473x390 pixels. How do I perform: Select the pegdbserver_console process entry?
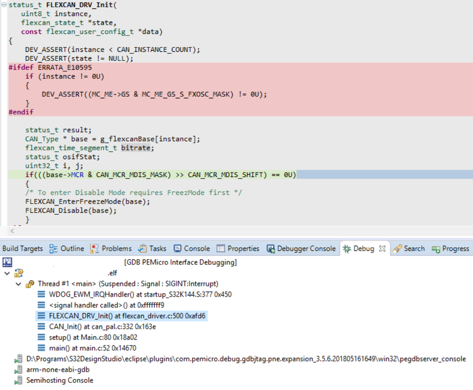tap(246, 359)
